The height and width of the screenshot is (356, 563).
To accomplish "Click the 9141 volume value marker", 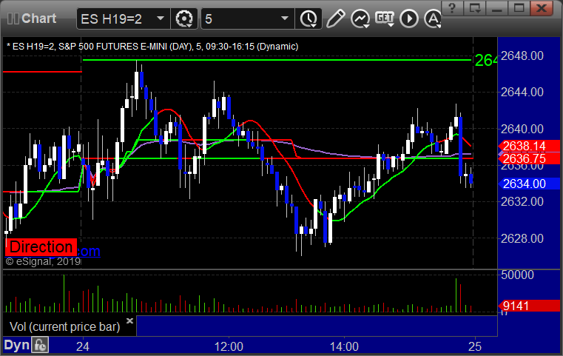I will 528,306.
